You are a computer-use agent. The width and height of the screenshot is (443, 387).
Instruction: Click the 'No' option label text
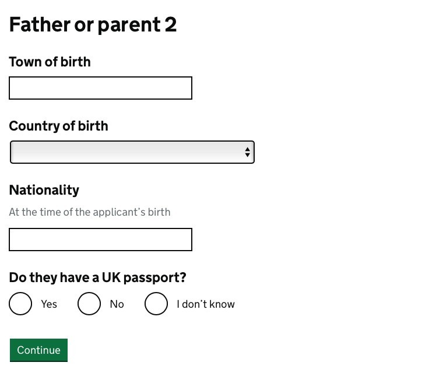[117, 304]
